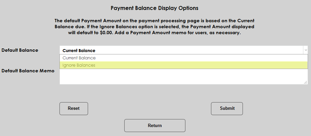Click the Payment Balance Display Options heading
This screenshot has width=311, height=136.
pos(154,8)
